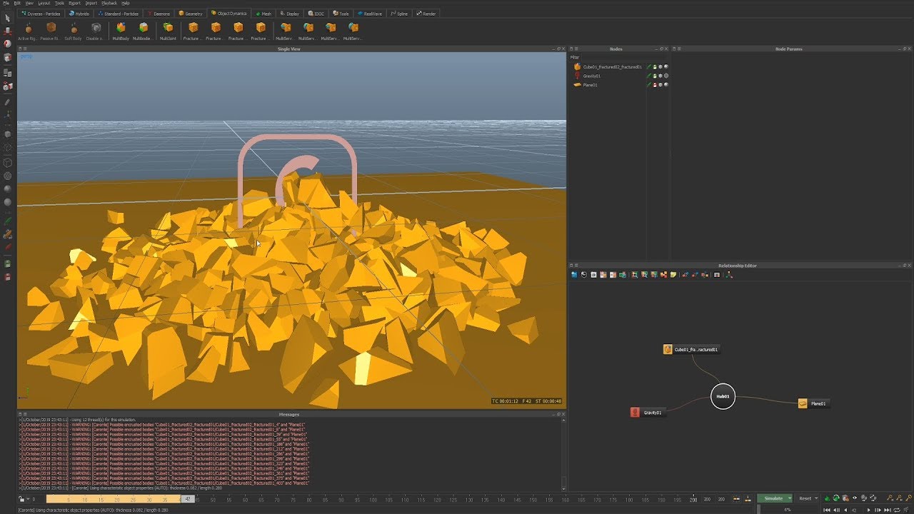This screenshot has width=914, height=514.
Task: Go to first frame button
Action: click(827, 510)
